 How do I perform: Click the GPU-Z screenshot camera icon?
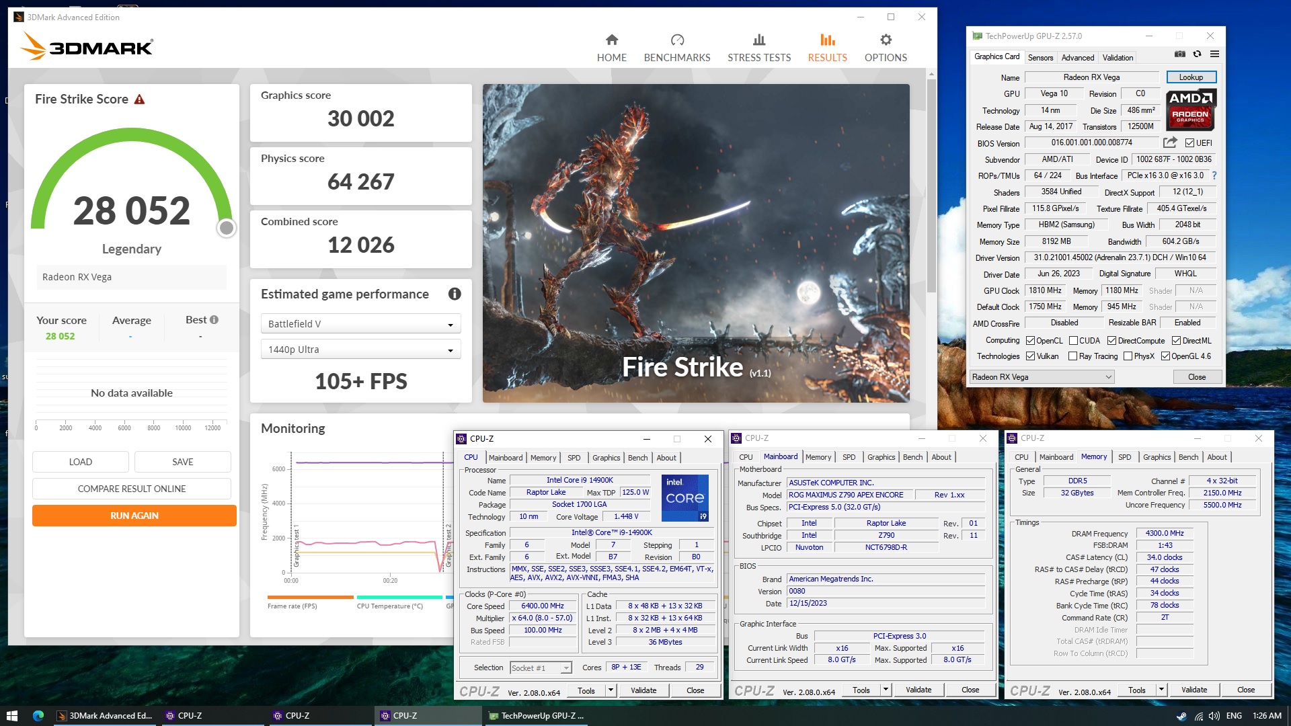point(1179,54)
